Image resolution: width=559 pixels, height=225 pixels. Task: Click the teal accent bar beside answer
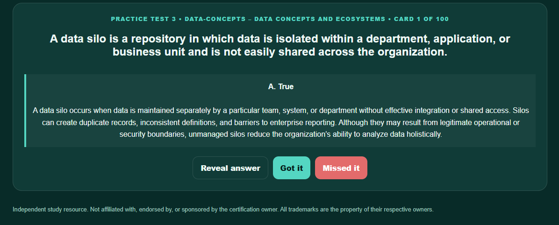(25, 110)
